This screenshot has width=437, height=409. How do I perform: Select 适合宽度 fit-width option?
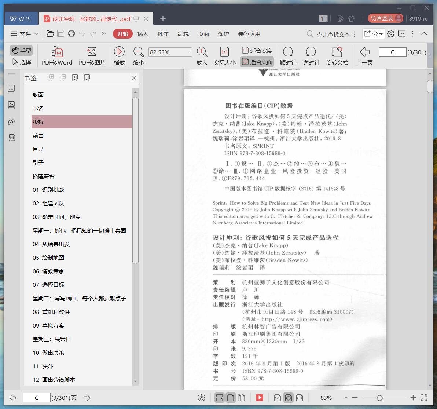(x=257, y=51)
